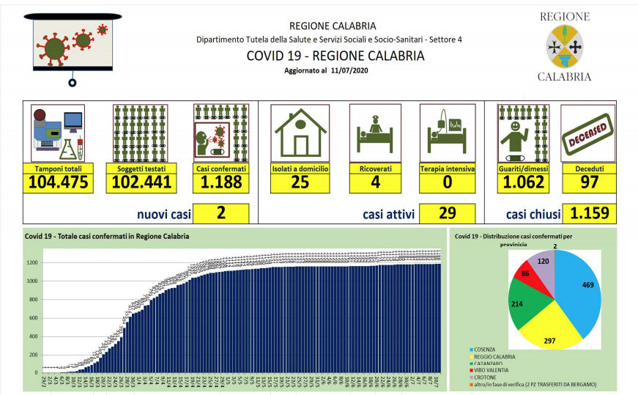Select the nuovi casi value box
Viewport: 638px width, 395px height.
221,213
